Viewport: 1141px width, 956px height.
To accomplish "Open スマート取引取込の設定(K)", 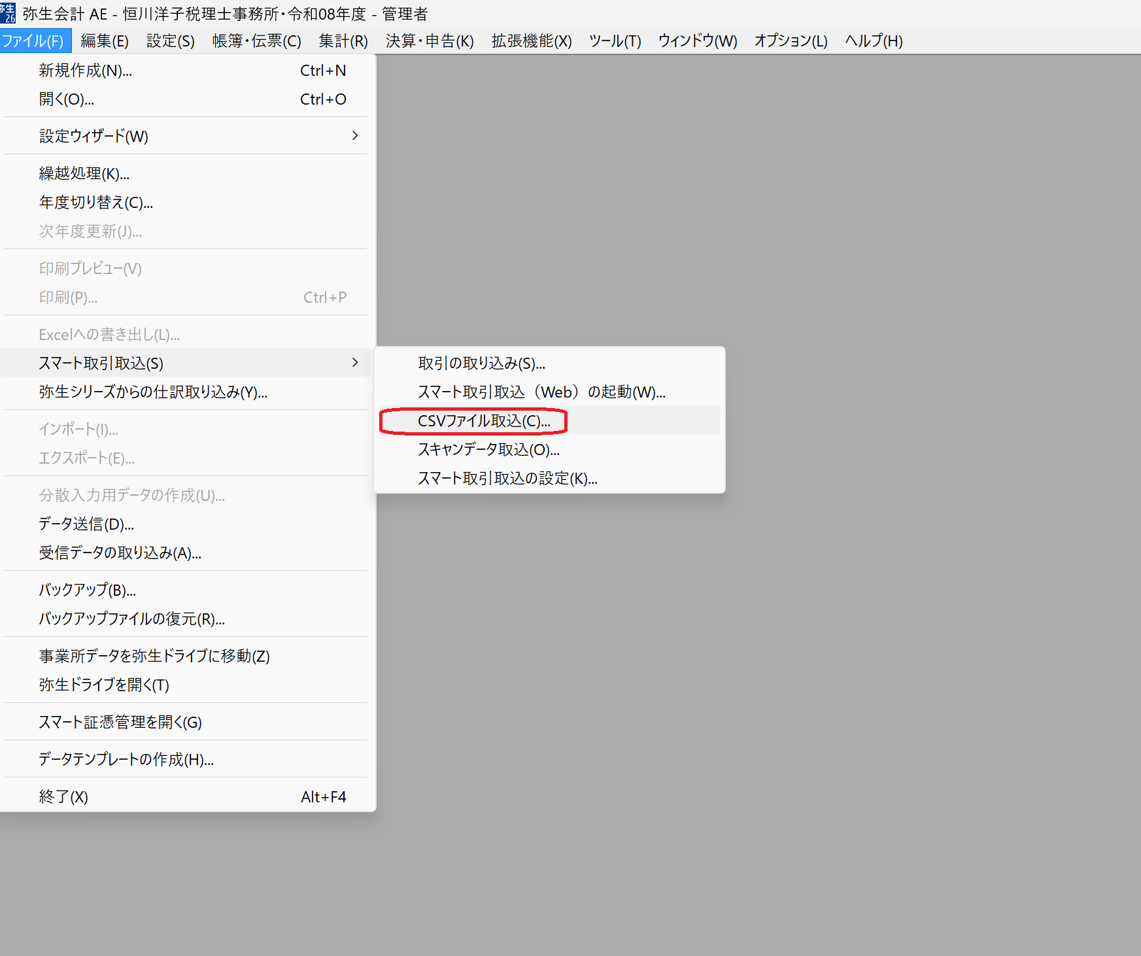I will pyautogui.click(x=507, y=478).
